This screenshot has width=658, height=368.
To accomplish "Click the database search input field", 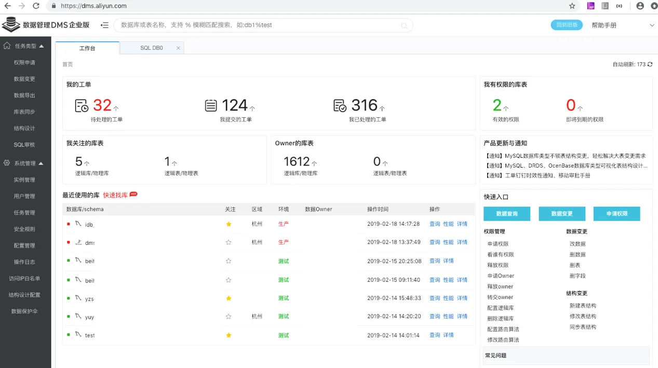I will (263, 25).
